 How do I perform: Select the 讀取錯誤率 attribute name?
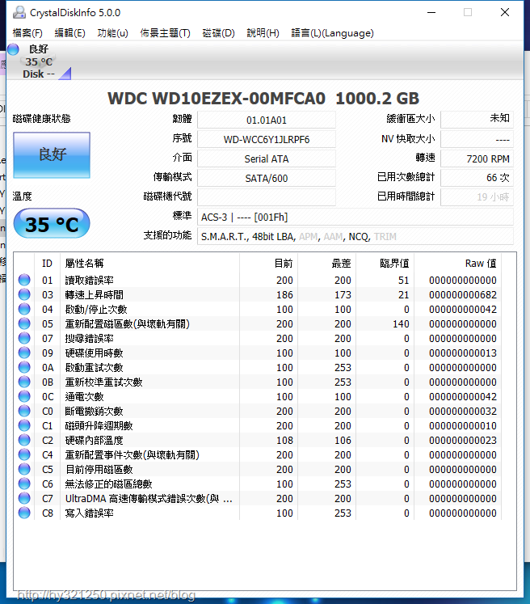pos(90,280)
